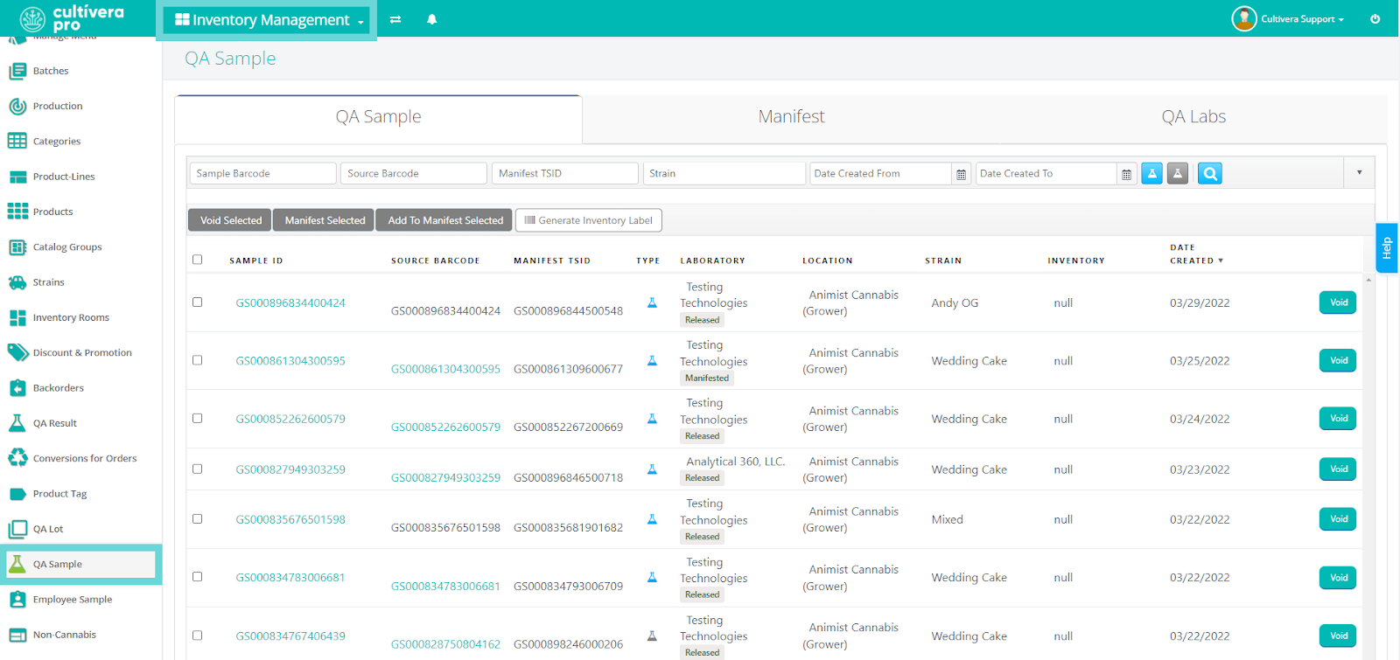Switch to the Manifest tab
1400x660 pixels.
point(791,117)
